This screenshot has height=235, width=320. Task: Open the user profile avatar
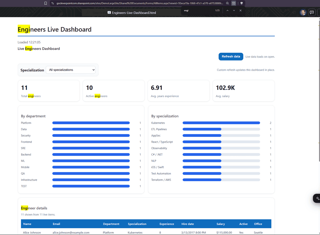tap(303, 12)
